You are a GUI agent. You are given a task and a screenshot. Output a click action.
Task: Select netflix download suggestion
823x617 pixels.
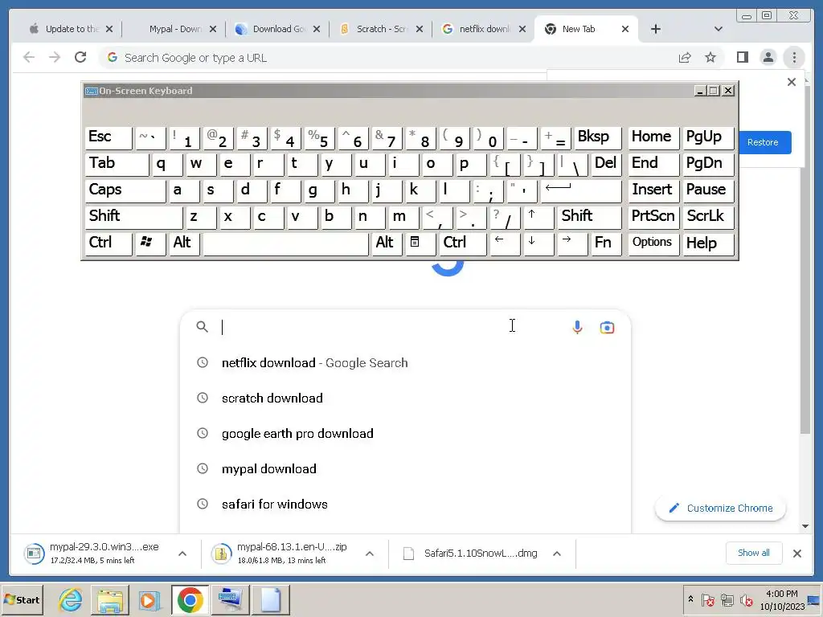coord(404,363)
